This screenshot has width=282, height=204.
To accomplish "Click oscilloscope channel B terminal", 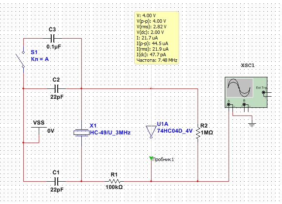I will coord(244,104).
